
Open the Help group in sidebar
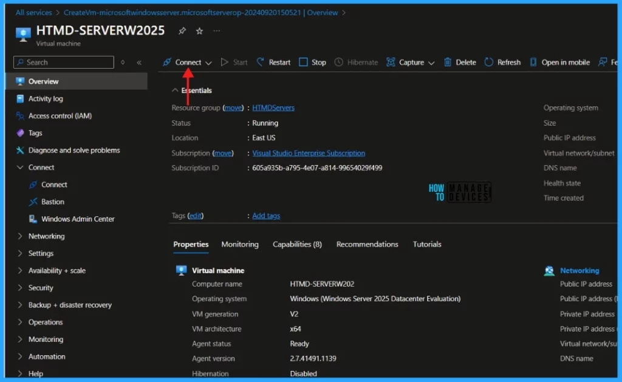click(x=35, y=373)
